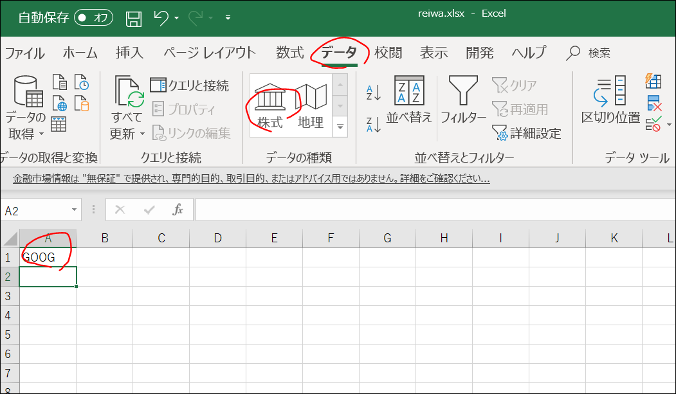
Task: Switch to the ヘルプ tab
Action: [x=529, y=53]
